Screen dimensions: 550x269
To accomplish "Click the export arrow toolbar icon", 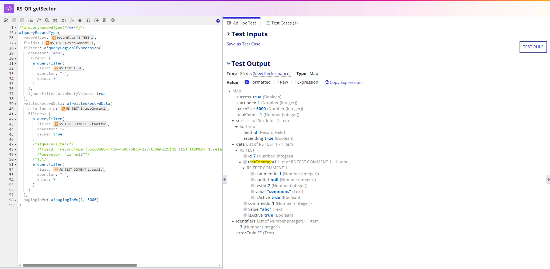I will pyautogui.click(x=96, y=20).
